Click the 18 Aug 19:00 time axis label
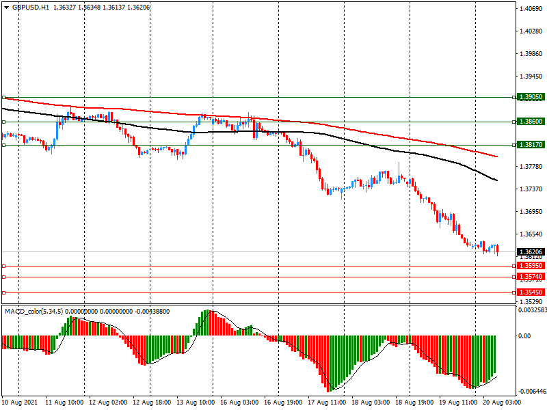The image size is (547, 410). pyautogui.click(x=414, y=402)
